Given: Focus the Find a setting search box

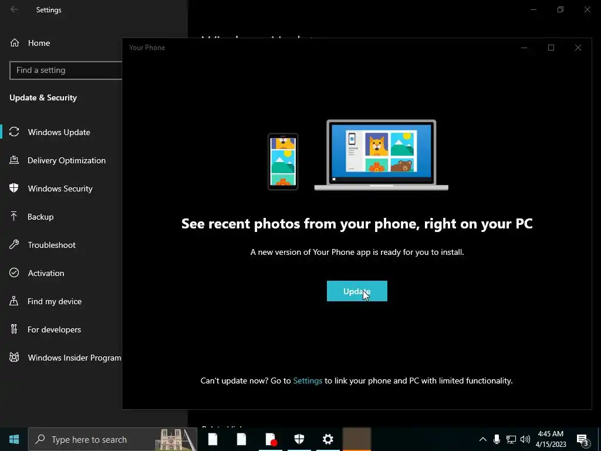Looking at the screenshot, I should 66,70.
